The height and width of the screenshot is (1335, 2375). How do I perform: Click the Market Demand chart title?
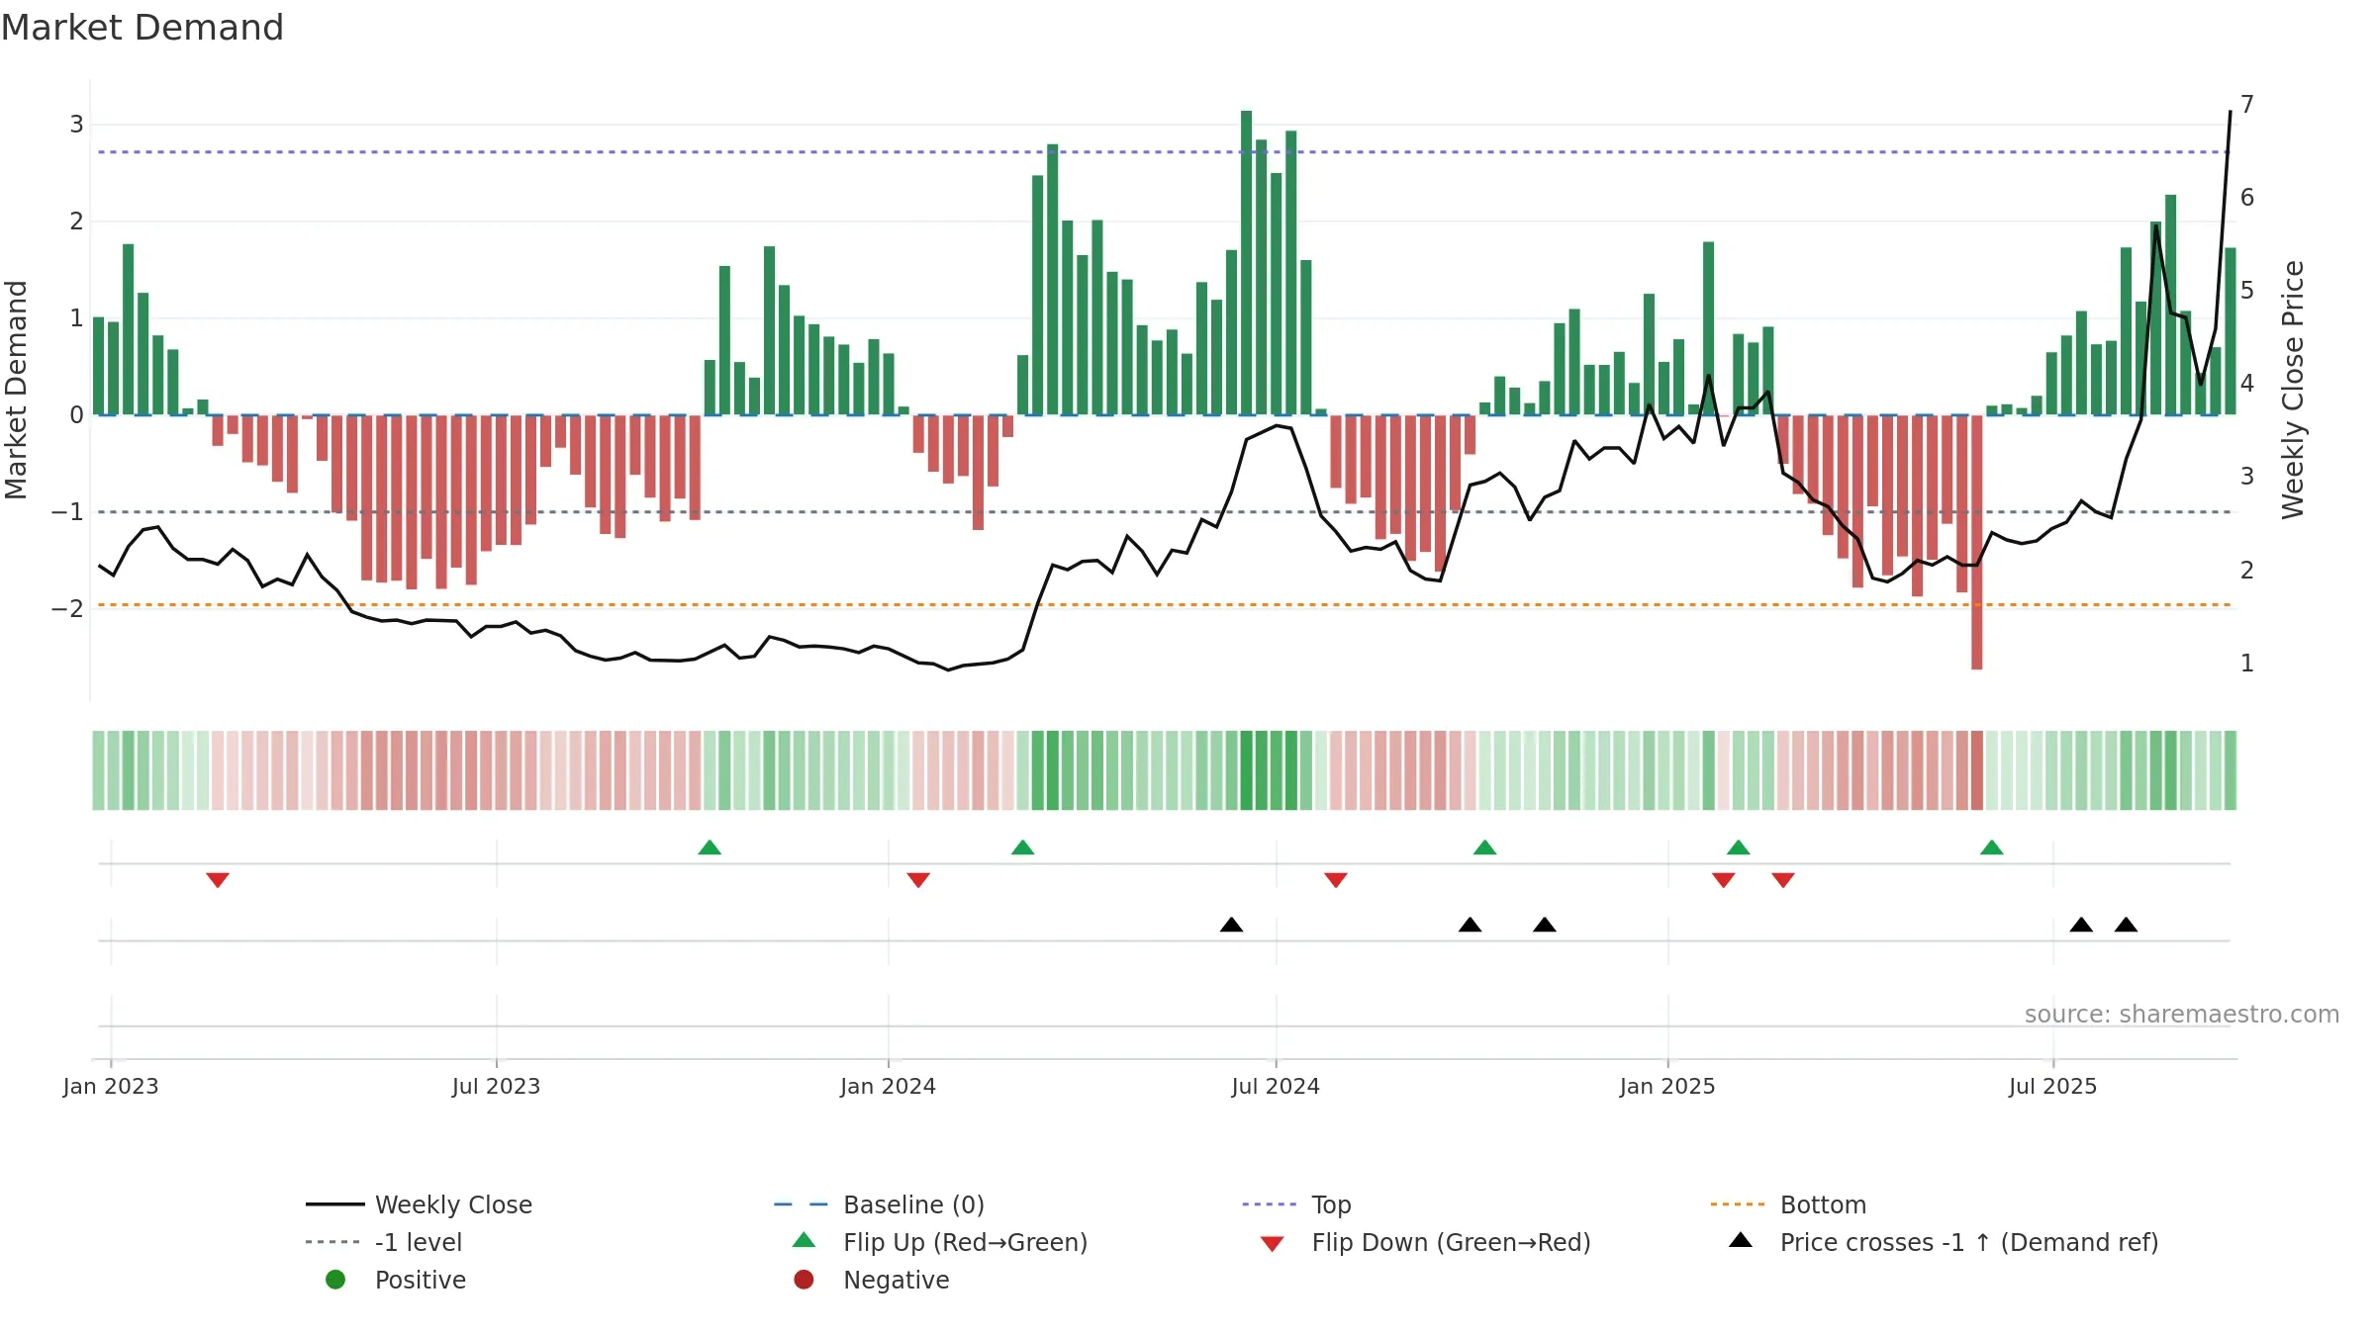[x=142, y=28]
